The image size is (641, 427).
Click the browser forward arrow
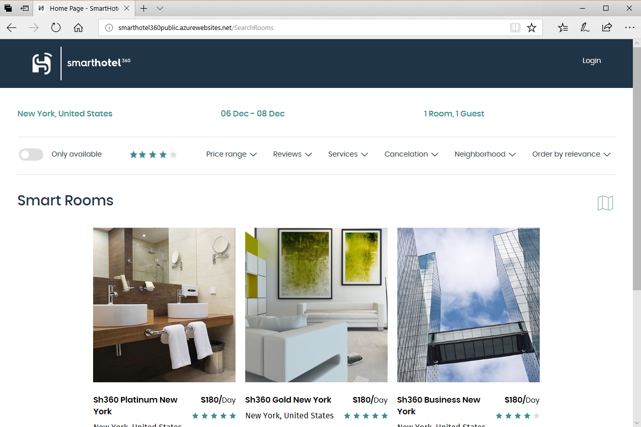tap(34, 28)
